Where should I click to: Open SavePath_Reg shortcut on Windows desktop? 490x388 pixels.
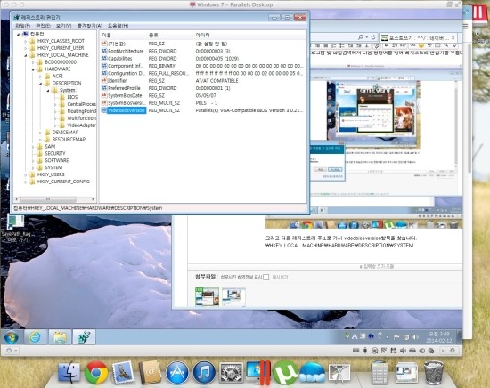point(16,229)
